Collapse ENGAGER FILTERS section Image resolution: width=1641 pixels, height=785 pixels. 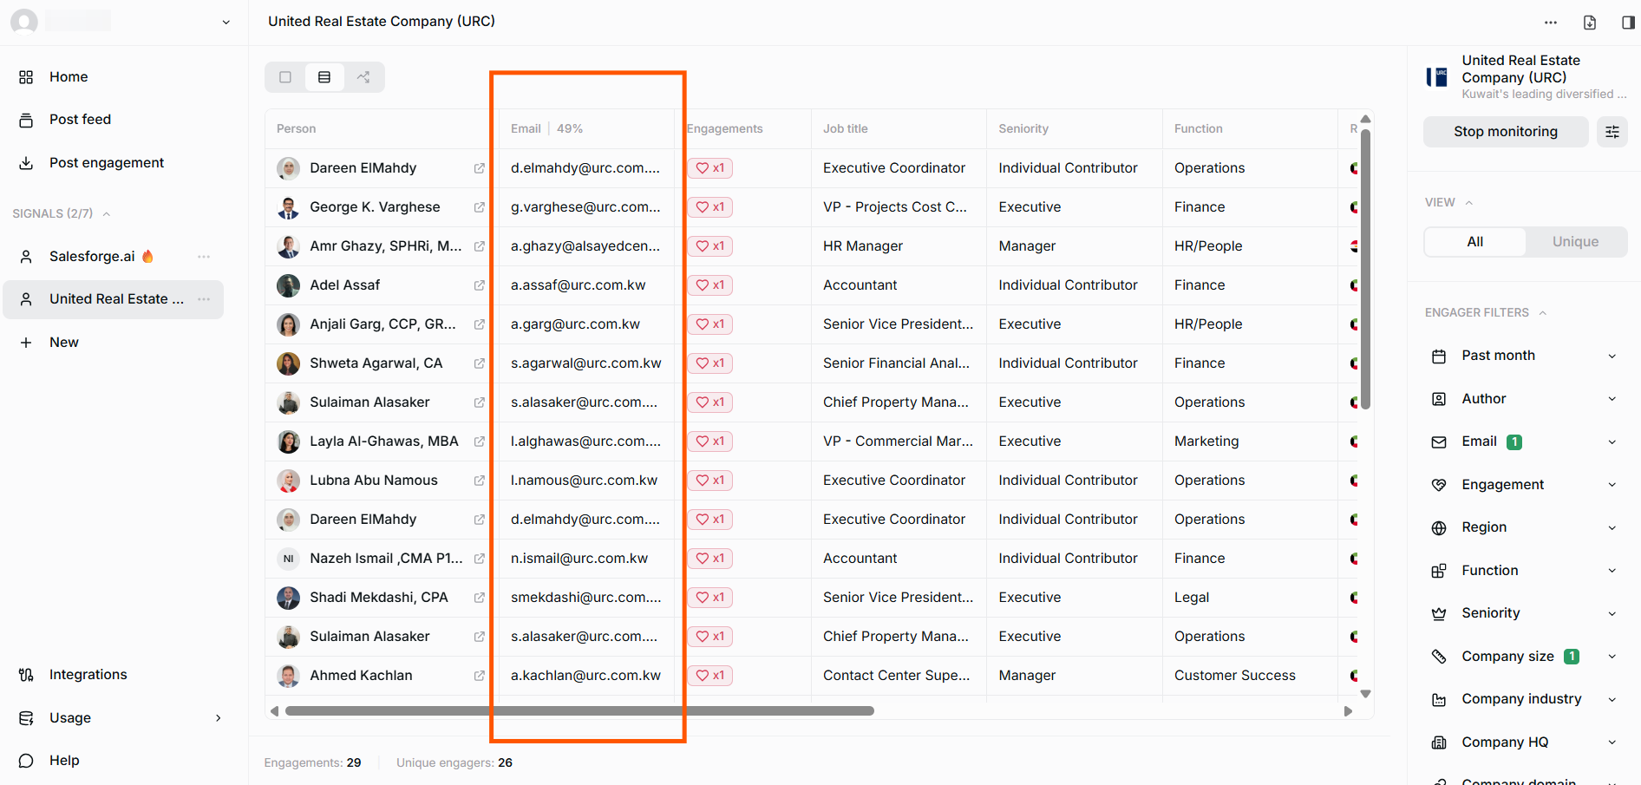pyautogui.click(x=1543, y=313)
